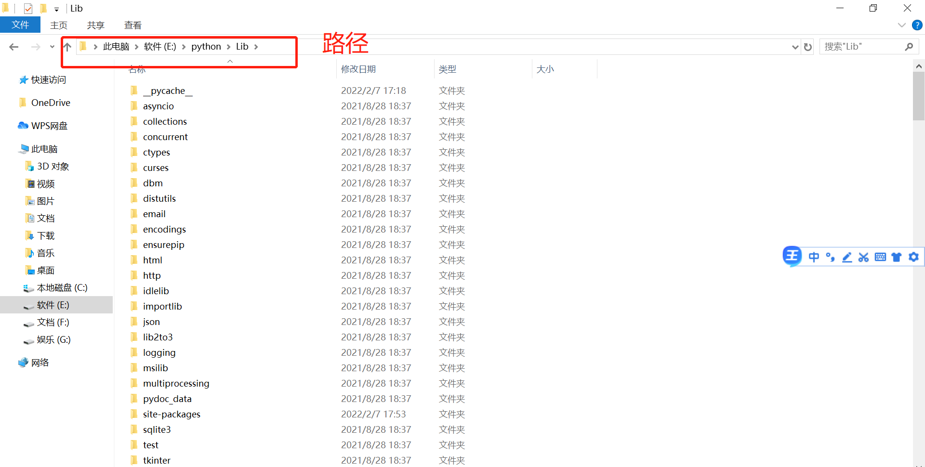Image resolution: width=925 pixels, height=467 pixels.
Task: Expand the chevron after 此电脑 in path
Action: point(137,47)
